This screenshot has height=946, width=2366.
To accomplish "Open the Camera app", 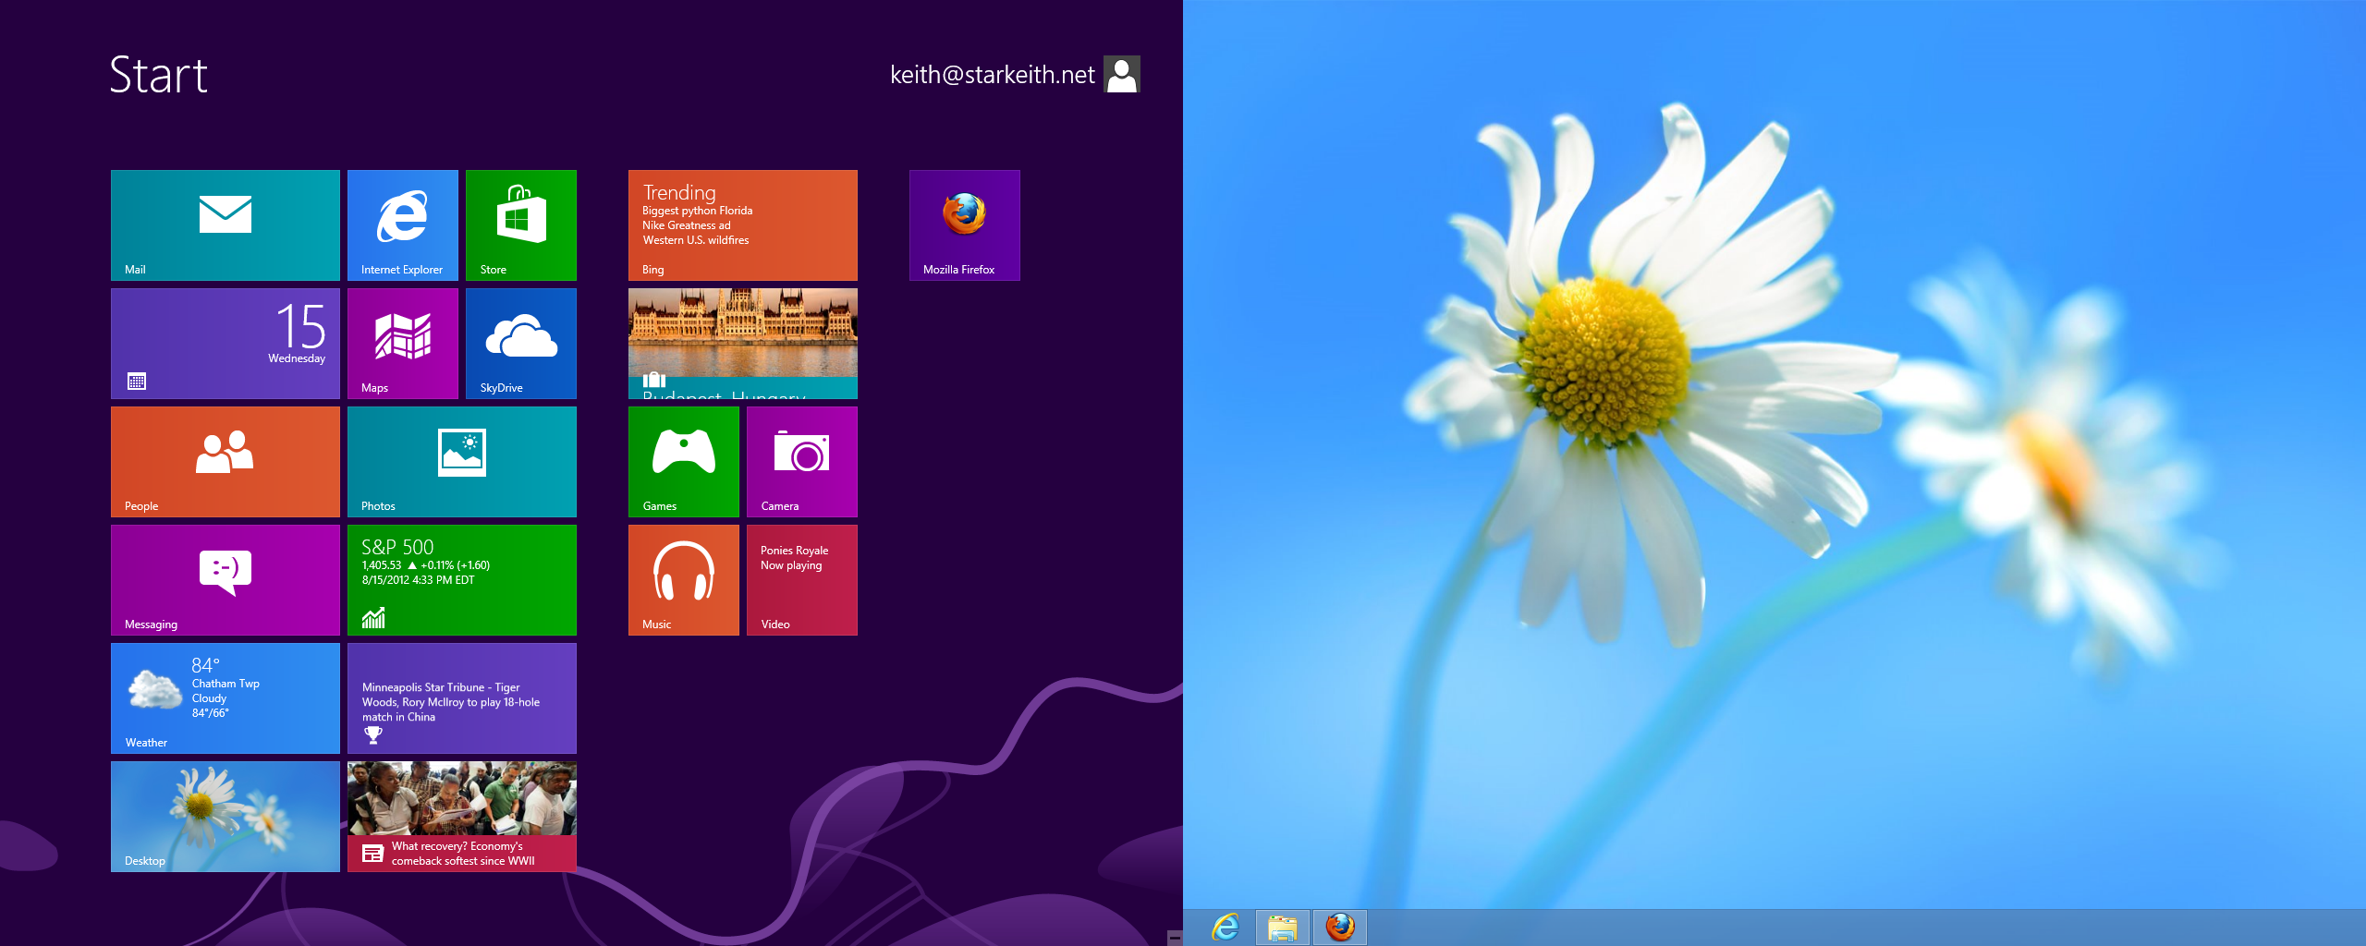I will pos(800,461).
